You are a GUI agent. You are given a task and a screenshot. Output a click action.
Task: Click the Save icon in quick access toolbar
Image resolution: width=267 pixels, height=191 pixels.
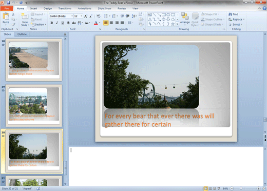pos(8,3)
